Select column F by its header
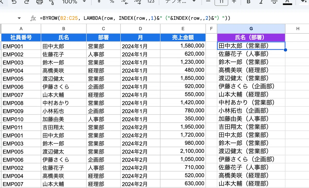This screenshot has width=309, height=188. (x=211, y=29)
